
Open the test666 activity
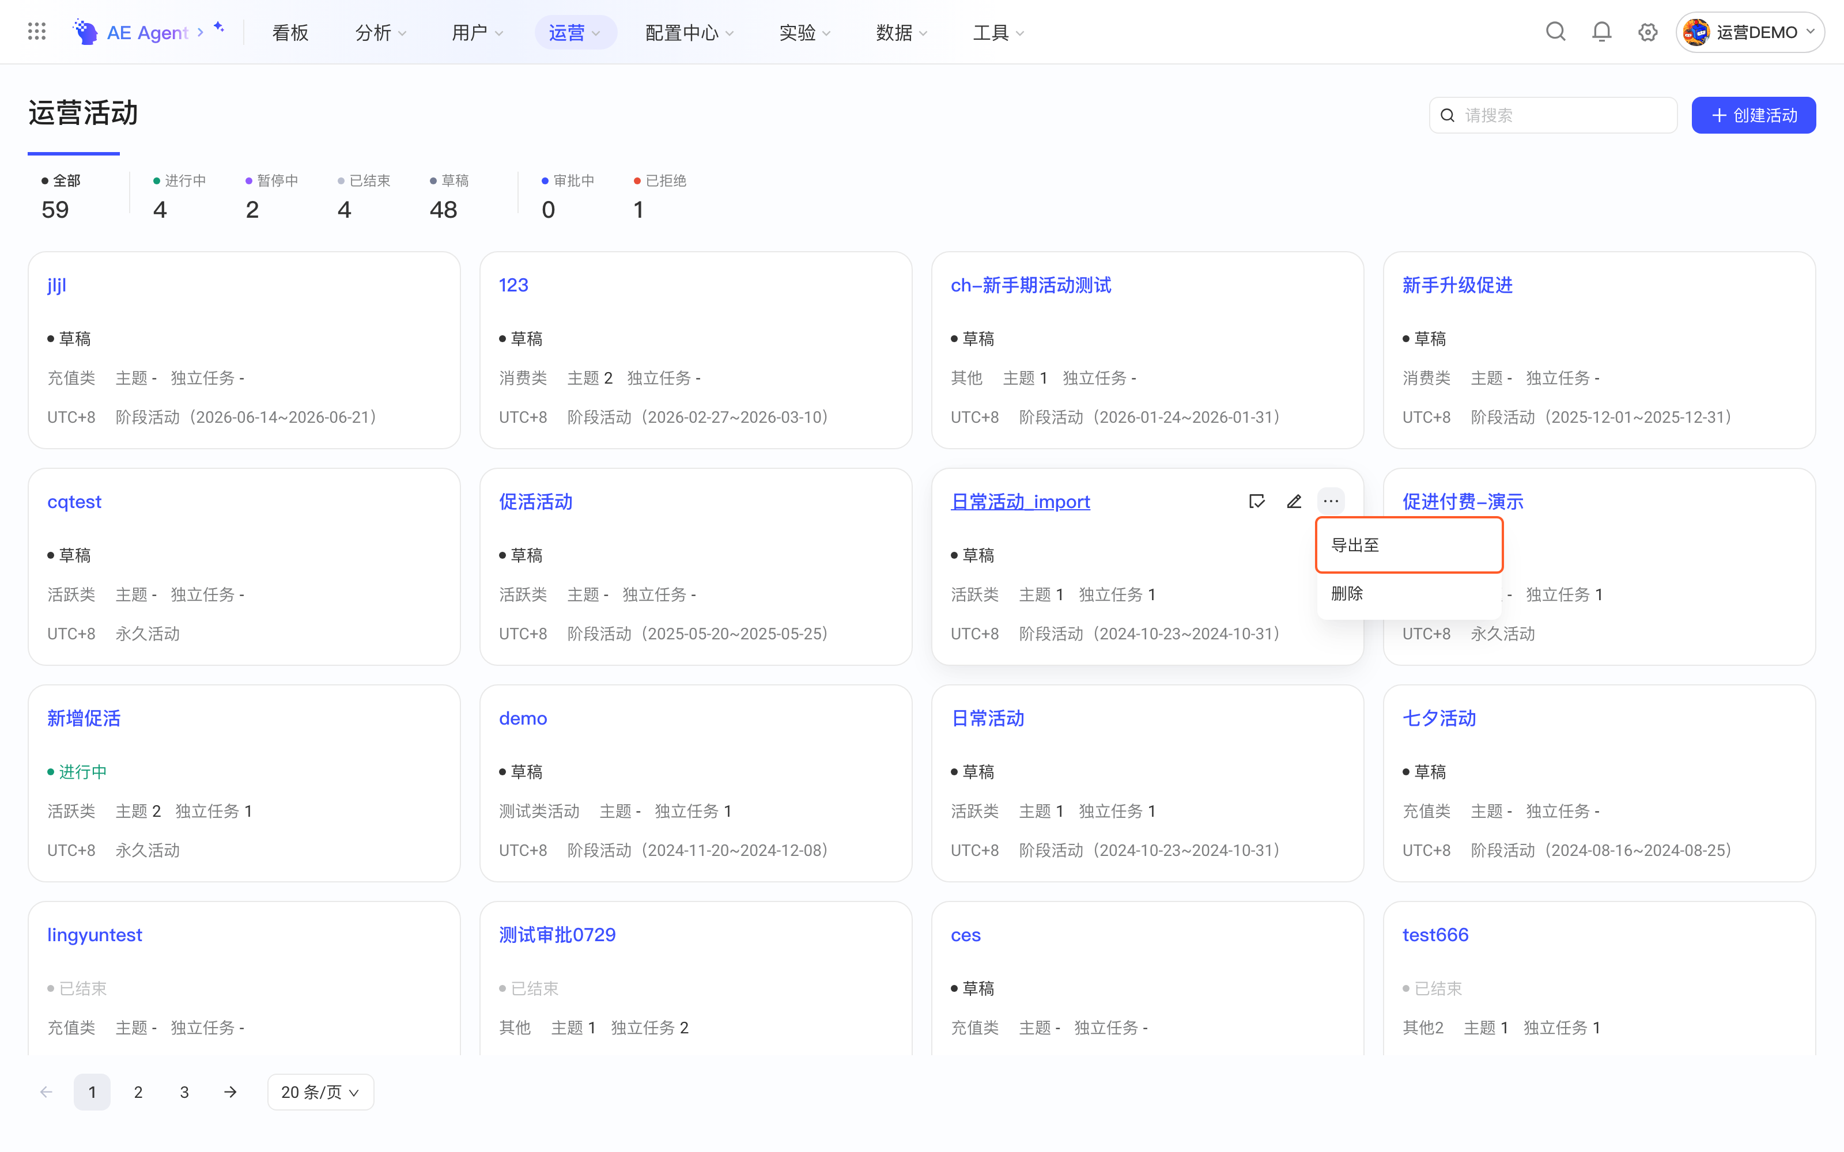(x=1435, y=935)
